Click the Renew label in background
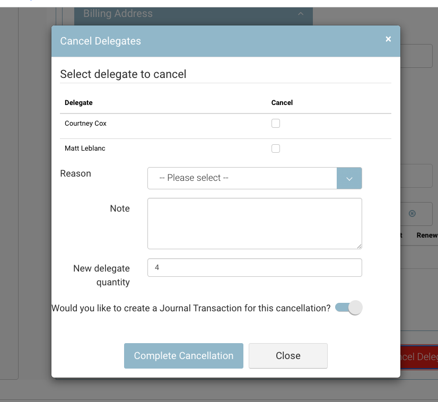Screen dimensions: 438x402 [427, 235]
